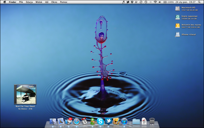Open the Pomoc menu

tap(64, 2)
